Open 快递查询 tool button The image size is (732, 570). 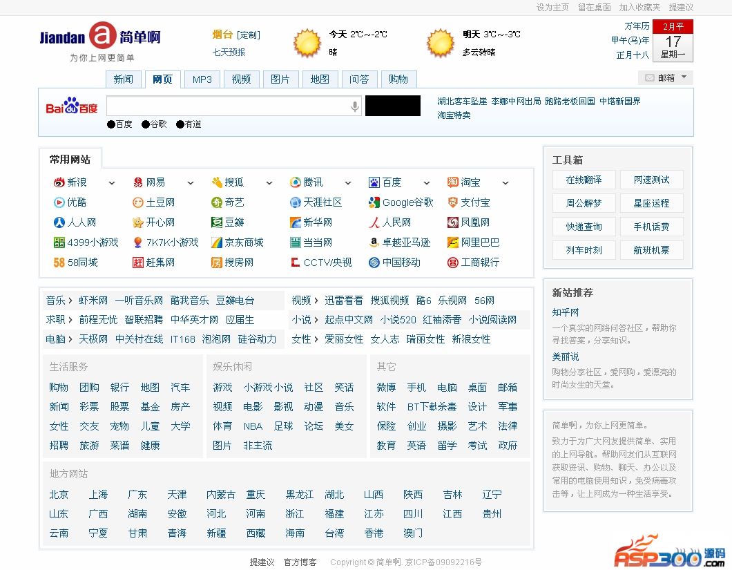[584, 227]
